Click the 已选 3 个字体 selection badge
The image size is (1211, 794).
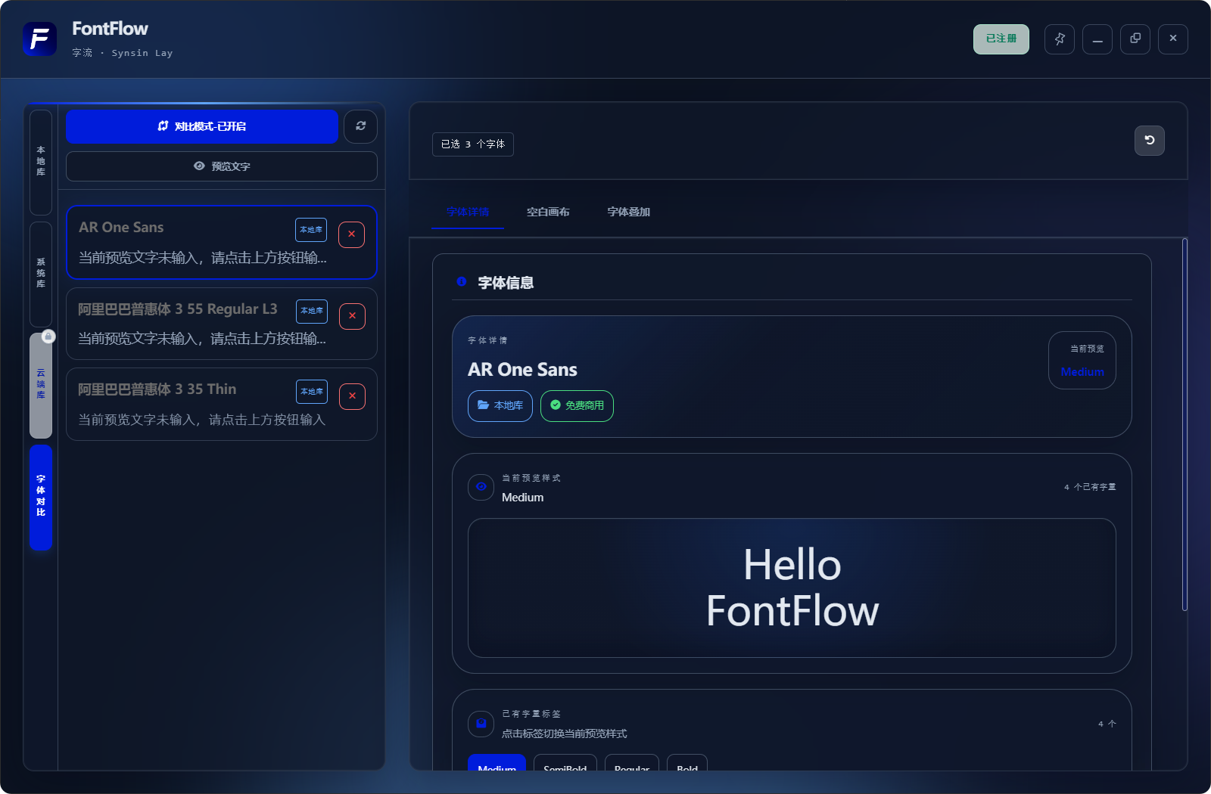(473, 144)
